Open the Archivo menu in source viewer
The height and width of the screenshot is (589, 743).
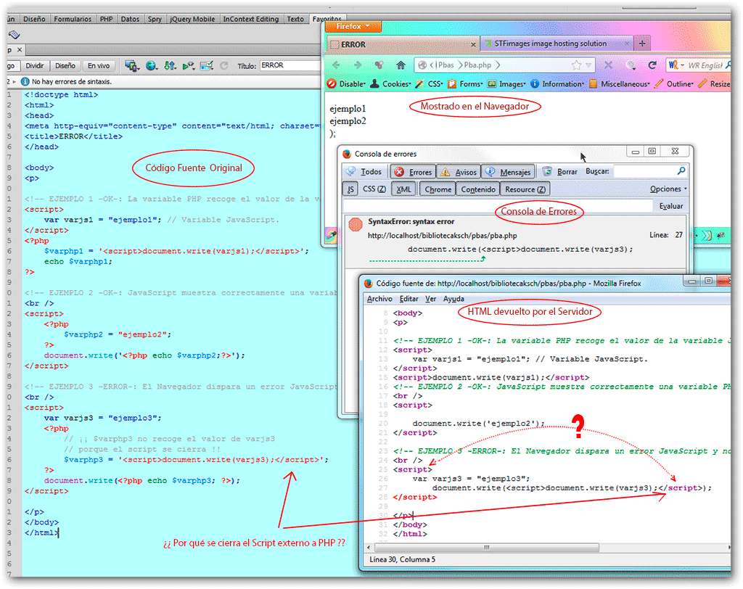379,299
